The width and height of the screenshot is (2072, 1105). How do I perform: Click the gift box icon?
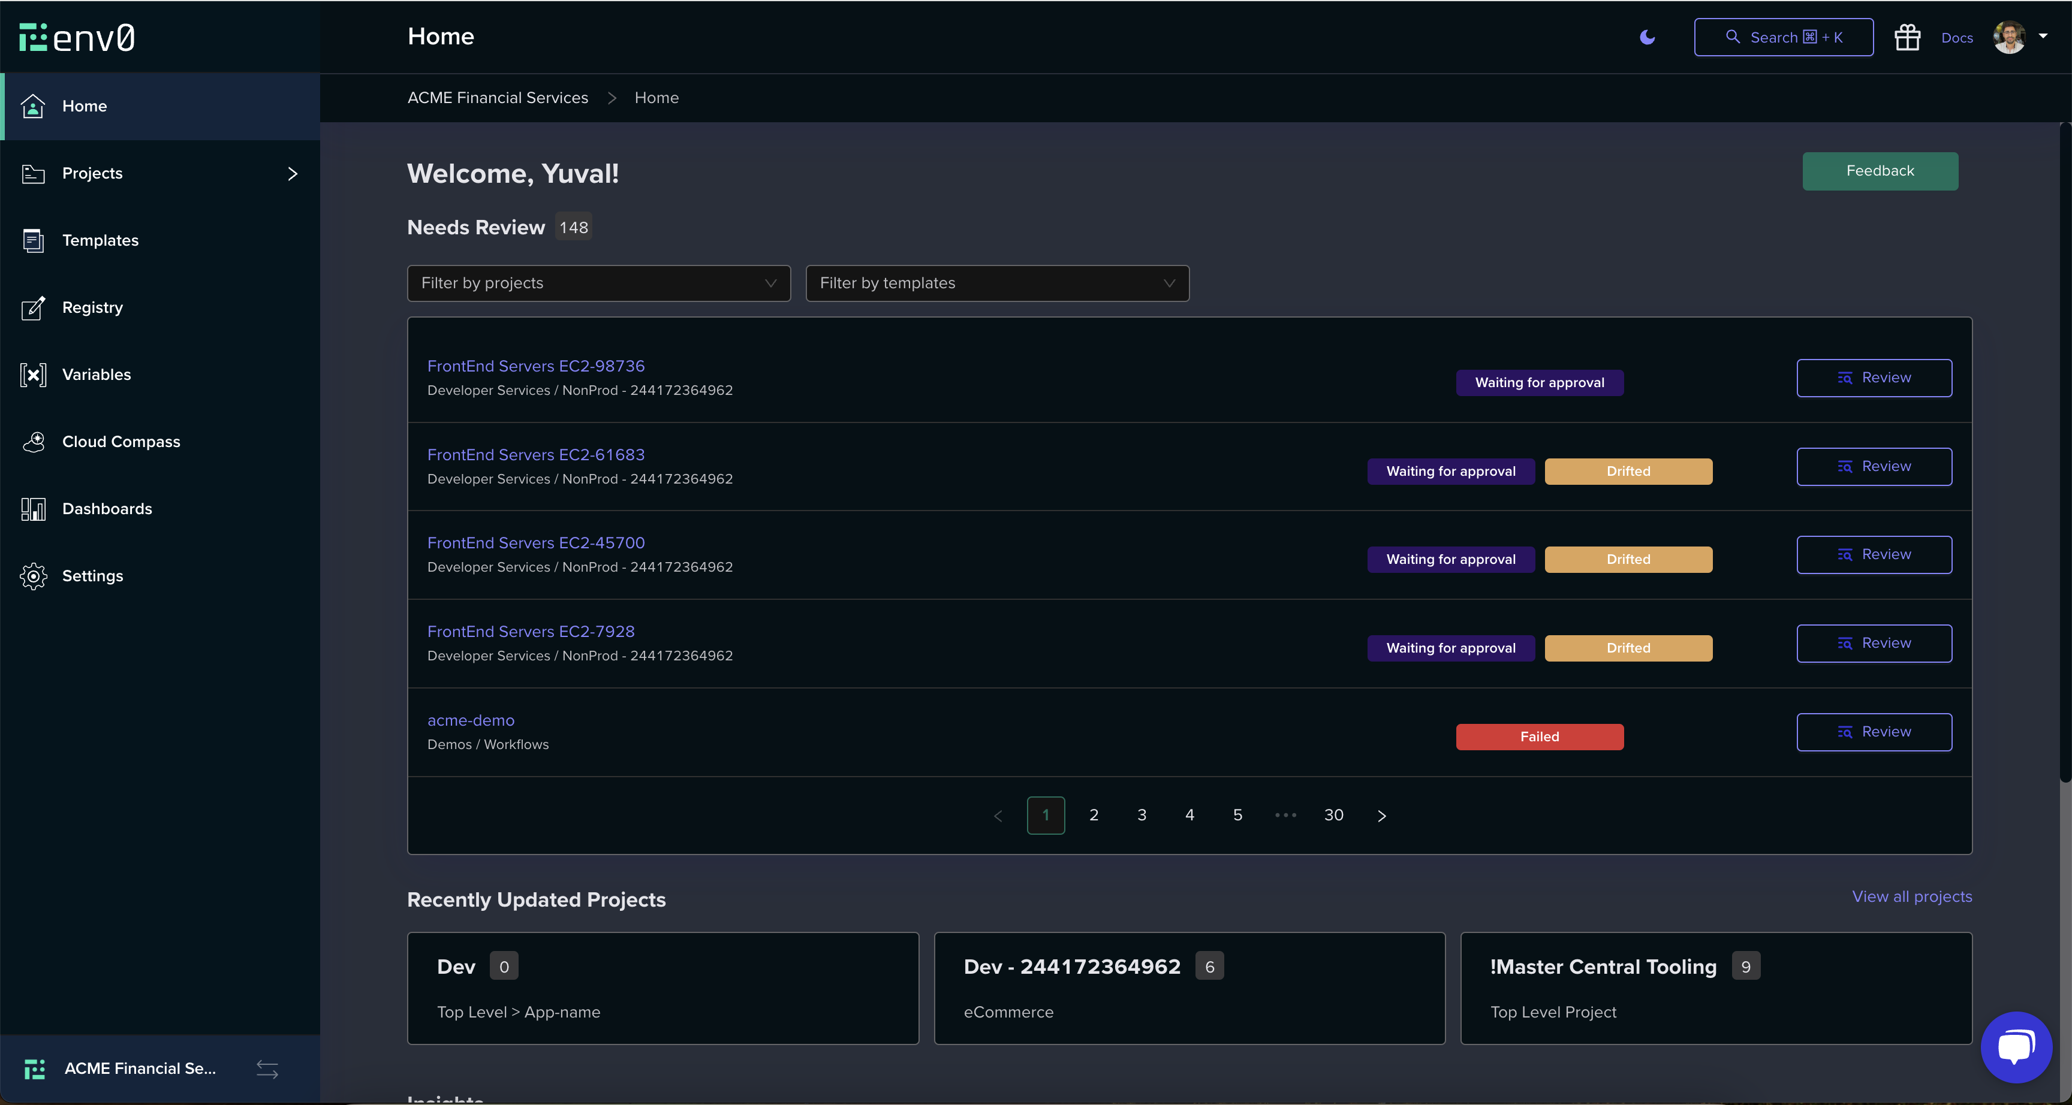(1907, 37)
